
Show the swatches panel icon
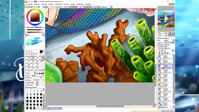tap(36, 7)
